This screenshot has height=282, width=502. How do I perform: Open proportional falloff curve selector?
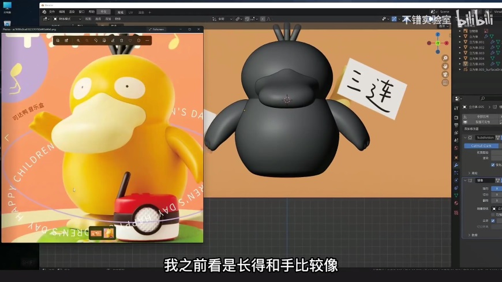pyautogui.click(x=268, y=19)
